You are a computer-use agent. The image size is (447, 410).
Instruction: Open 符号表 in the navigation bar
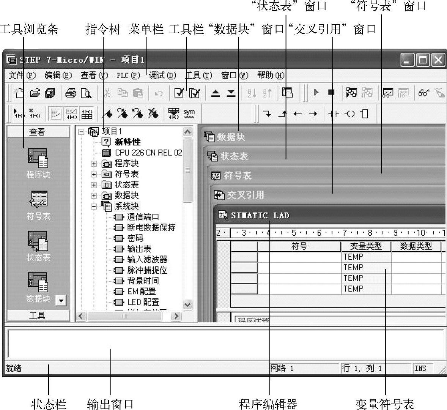pos(38,205)
